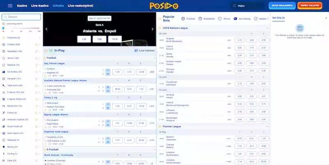Click the clock icon beside Upcoming events
329x165 pixels.
click(x=4, y=24)
